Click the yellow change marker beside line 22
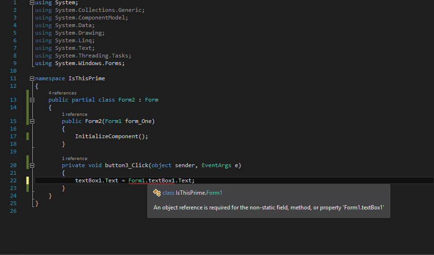The width and height of the screenshot is (434, 255). (x=28, y=180)
